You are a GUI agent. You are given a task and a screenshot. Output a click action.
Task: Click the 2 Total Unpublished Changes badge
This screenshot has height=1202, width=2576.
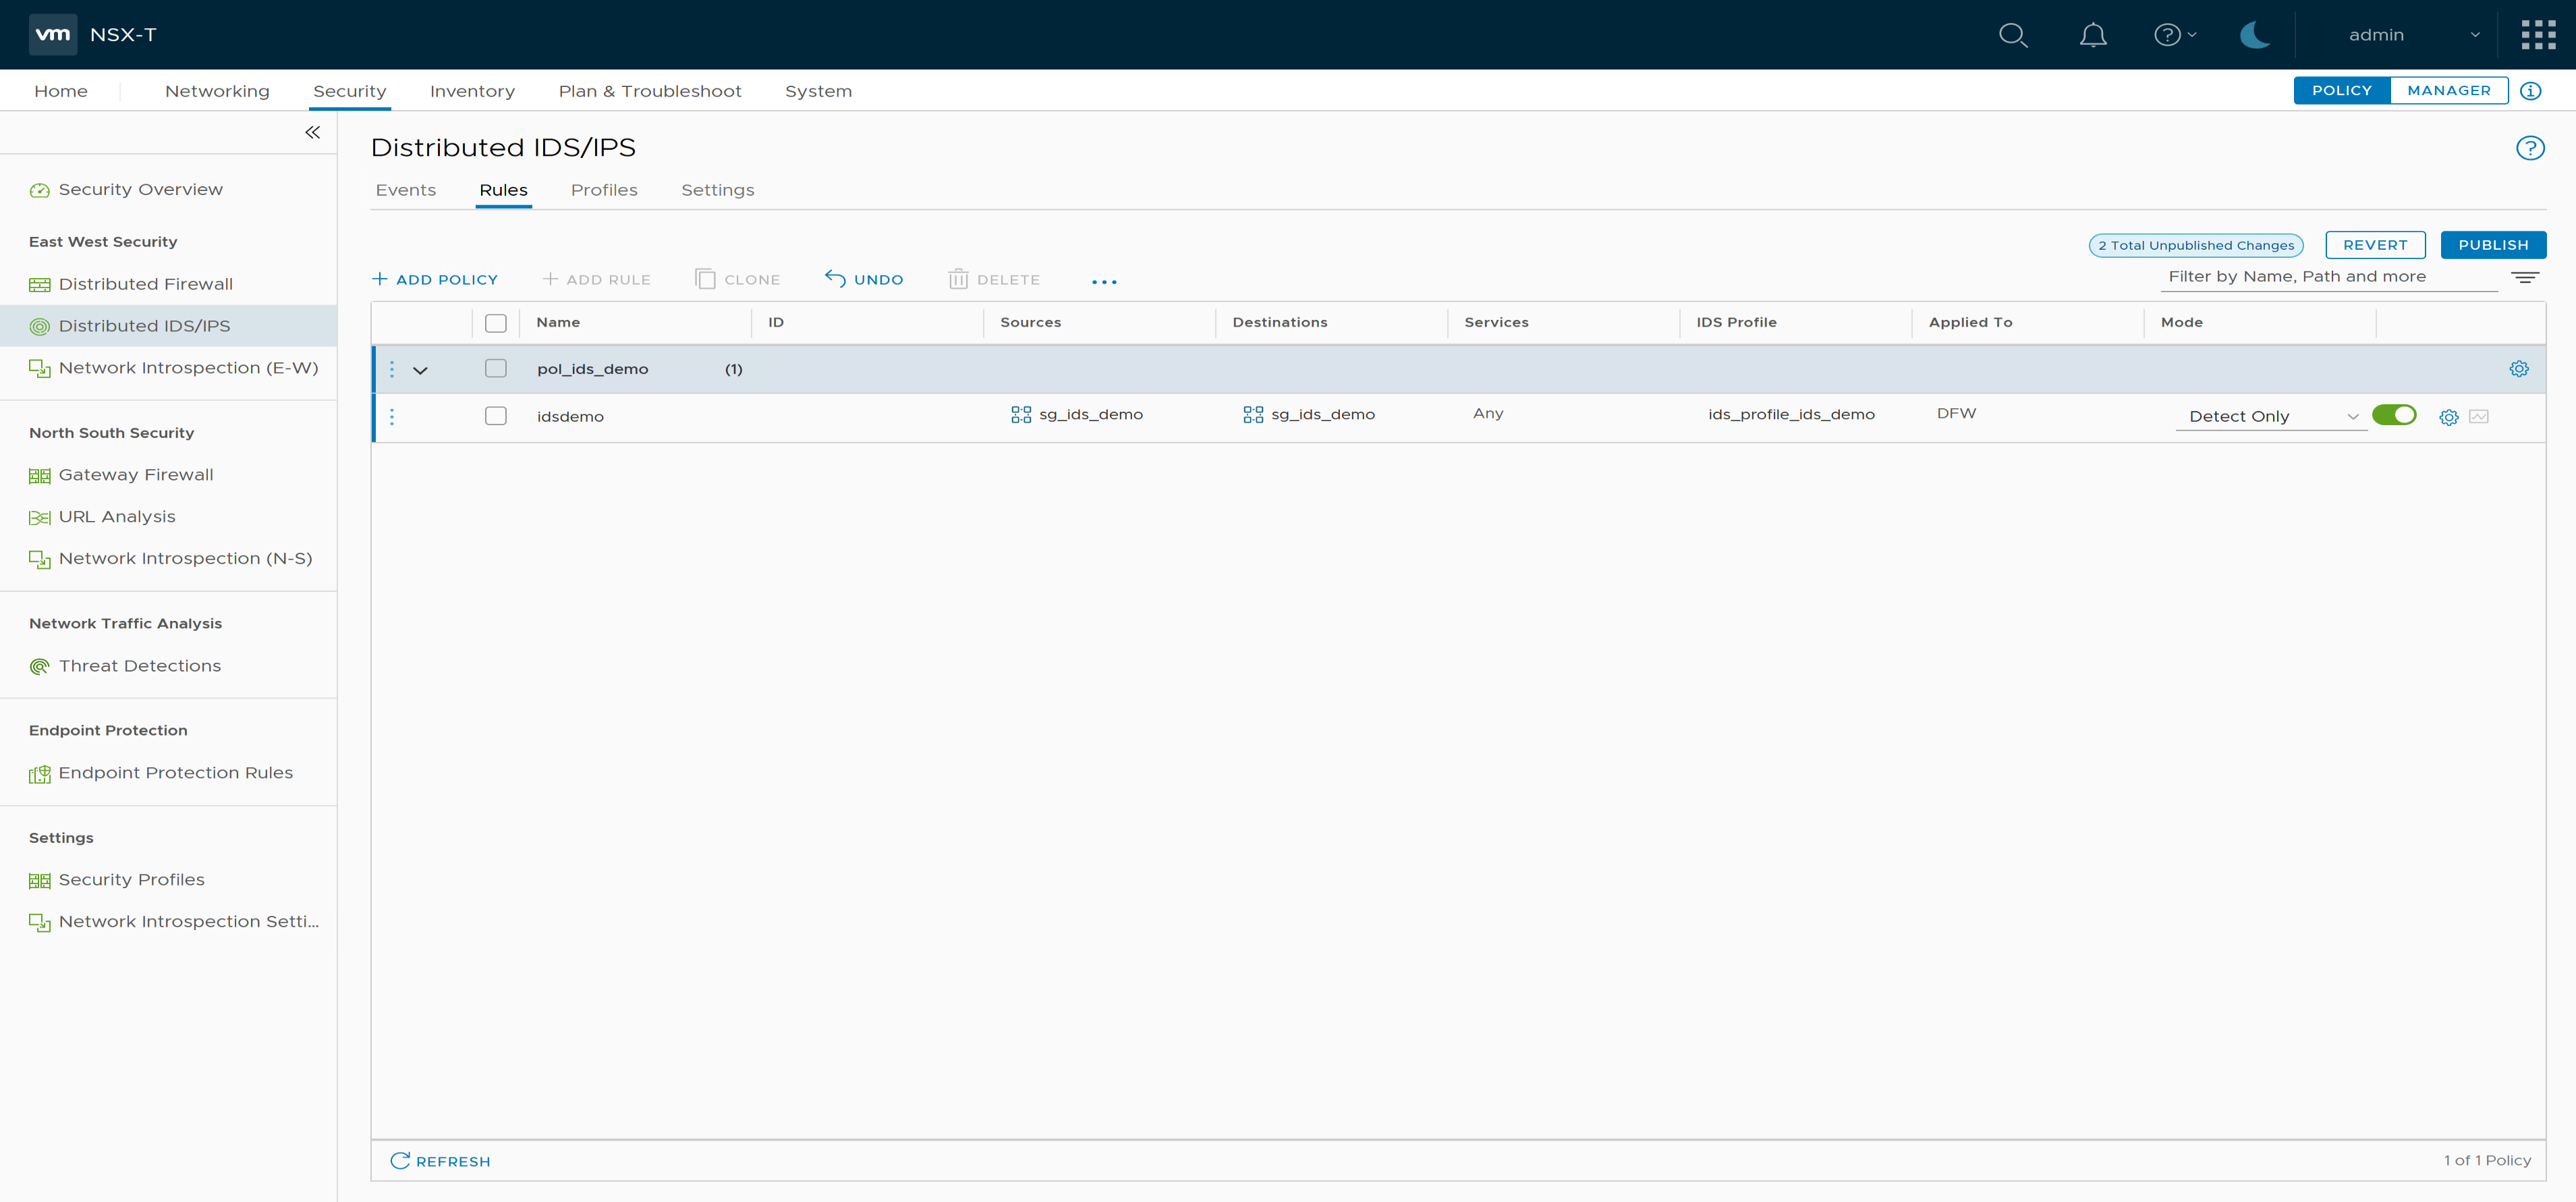point(2196,246)
